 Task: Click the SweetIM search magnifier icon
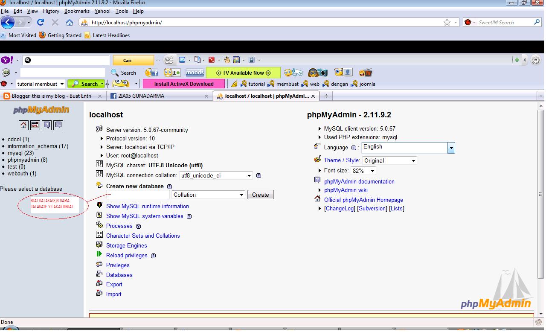click(537, 22)
